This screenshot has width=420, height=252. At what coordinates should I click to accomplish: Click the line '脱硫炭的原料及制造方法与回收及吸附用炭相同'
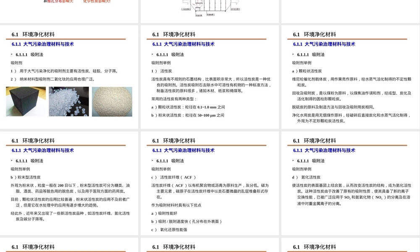pyautogui.click(x=333, y=107)
